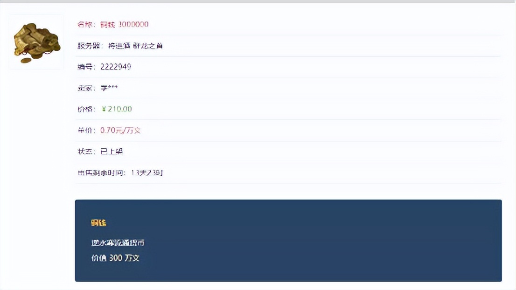Click the green price ¥210.00
Screen dimensions: 516x290
(x=117, y=109)
